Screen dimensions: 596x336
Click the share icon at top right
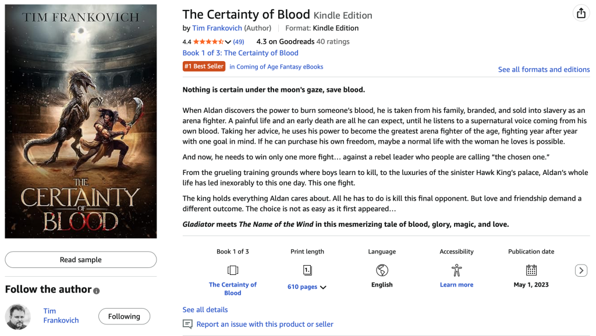(x=580, y=13)
